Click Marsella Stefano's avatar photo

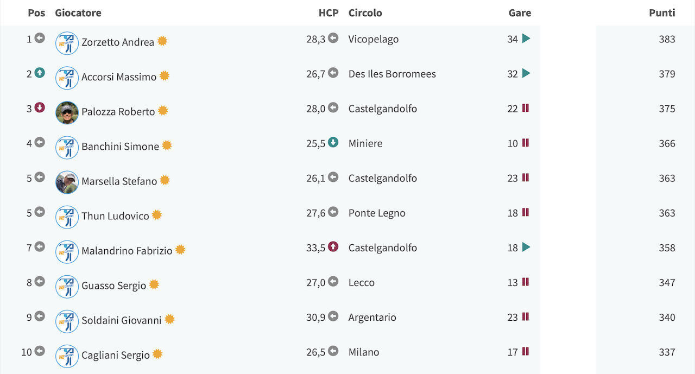click(67, 182)
